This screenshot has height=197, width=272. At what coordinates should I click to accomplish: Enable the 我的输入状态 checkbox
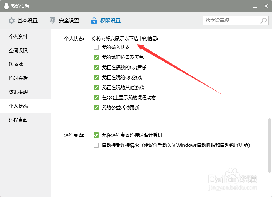tap(96, 48)
